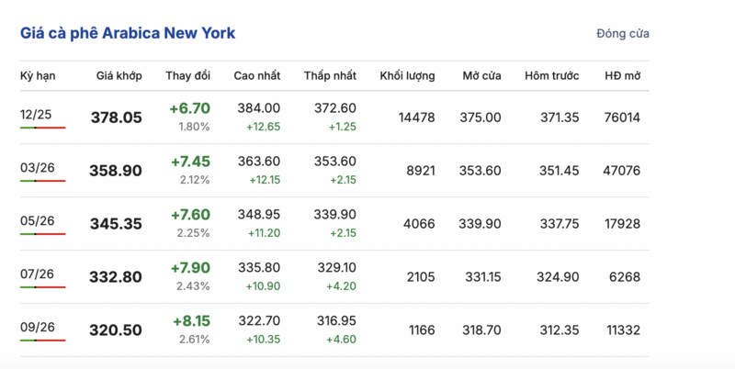This screenshot has width=735, height=369.
Task: Sort by the "Kỳ hạn" column header
Action: (x=39, y=75)
